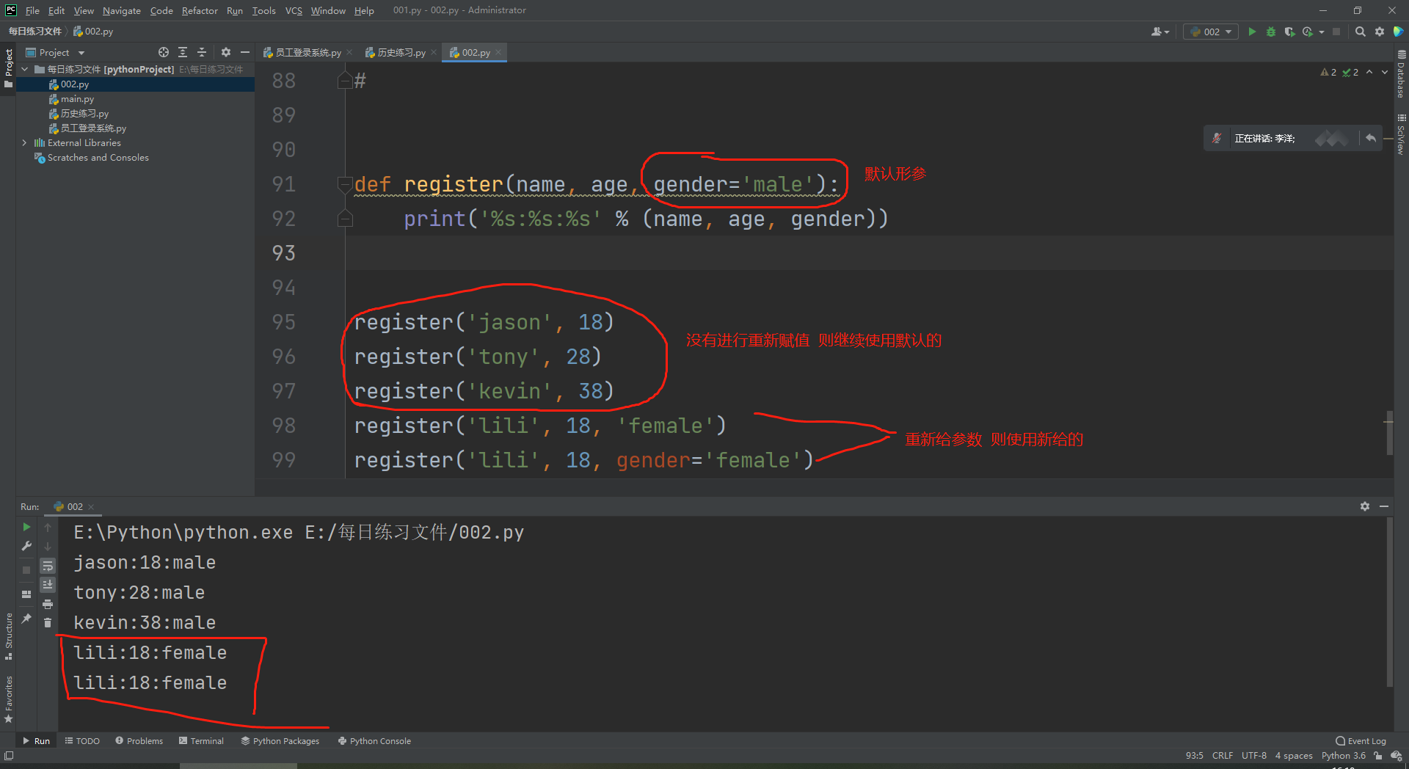Open IDE settings gear in top toolbar
Screen dimensions: 1409x769
1380,32
